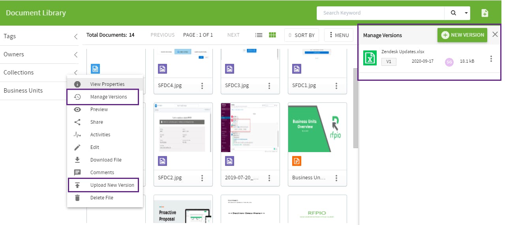Select Manage Versions menu entry

(105, 97)
